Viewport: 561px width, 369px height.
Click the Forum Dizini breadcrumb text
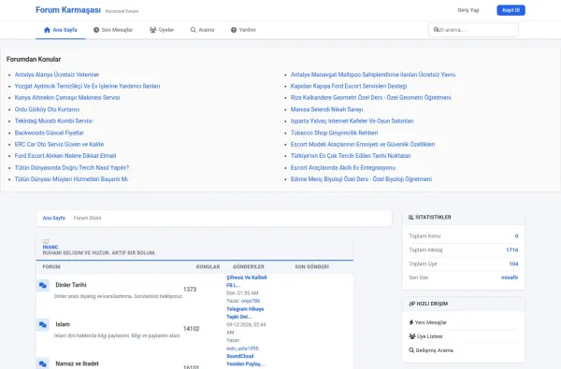[87, 218]
